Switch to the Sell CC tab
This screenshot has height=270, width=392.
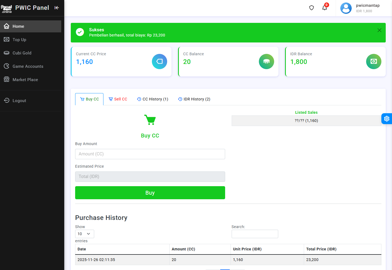pyautogui.click(x=118, y=99)
